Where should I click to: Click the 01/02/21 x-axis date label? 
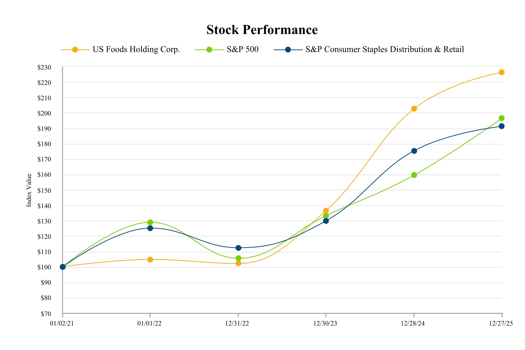click(62, 323)
